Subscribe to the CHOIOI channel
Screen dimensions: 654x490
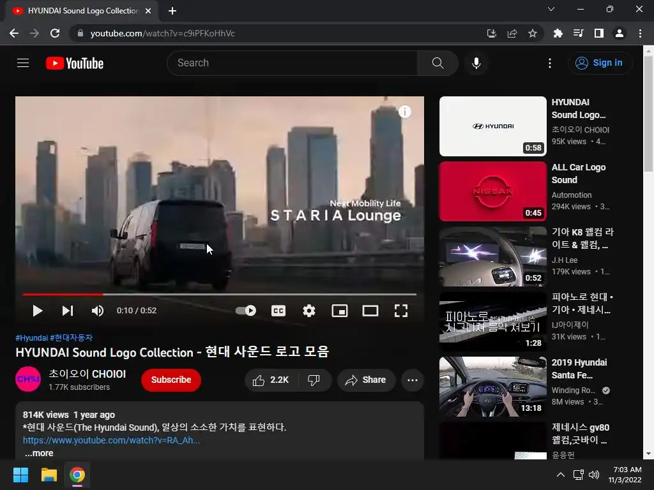point(171,380)
